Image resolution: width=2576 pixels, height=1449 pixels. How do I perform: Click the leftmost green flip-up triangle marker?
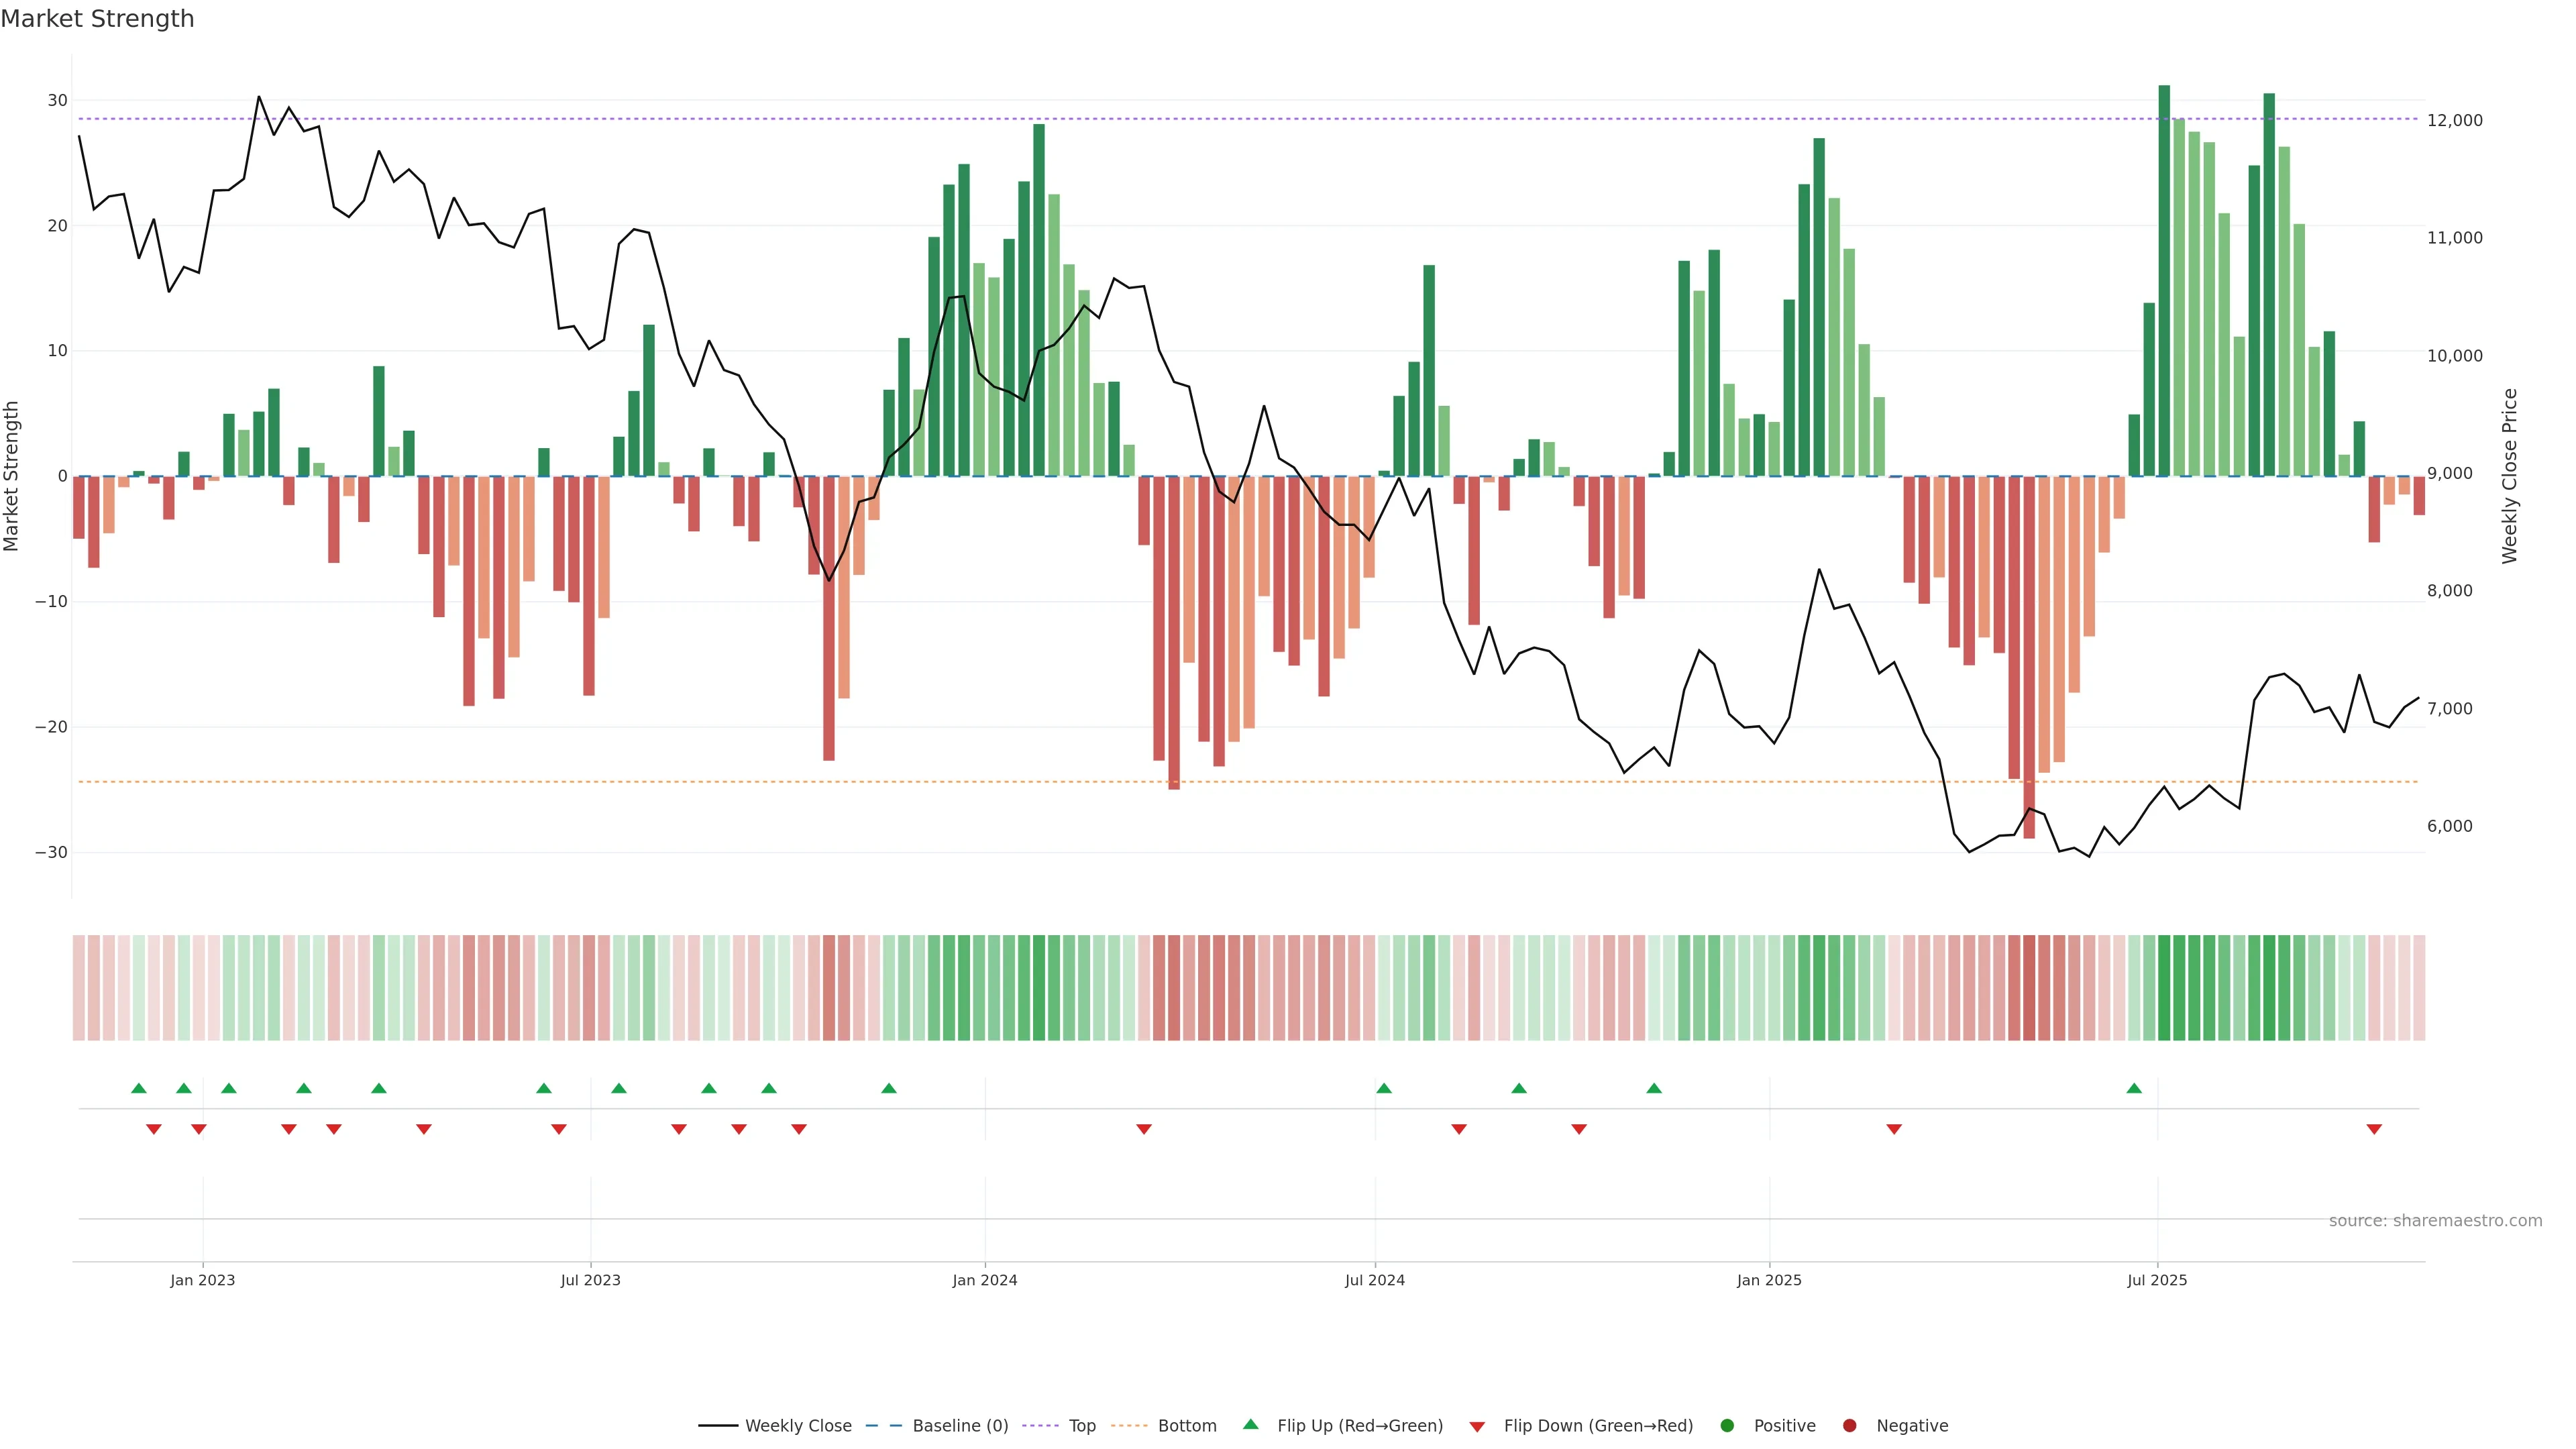(x=139, y=1088)
